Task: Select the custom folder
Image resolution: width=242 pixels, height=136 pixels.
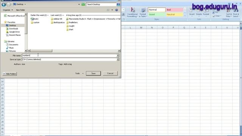Action: tap(35, 22)
